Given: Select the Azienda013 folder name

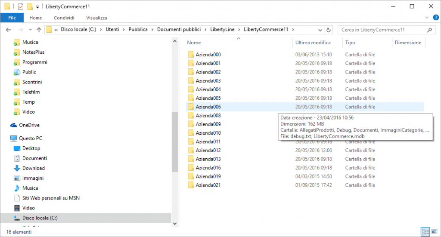Looking at the screenshot, I should click(x=208, y=159).
